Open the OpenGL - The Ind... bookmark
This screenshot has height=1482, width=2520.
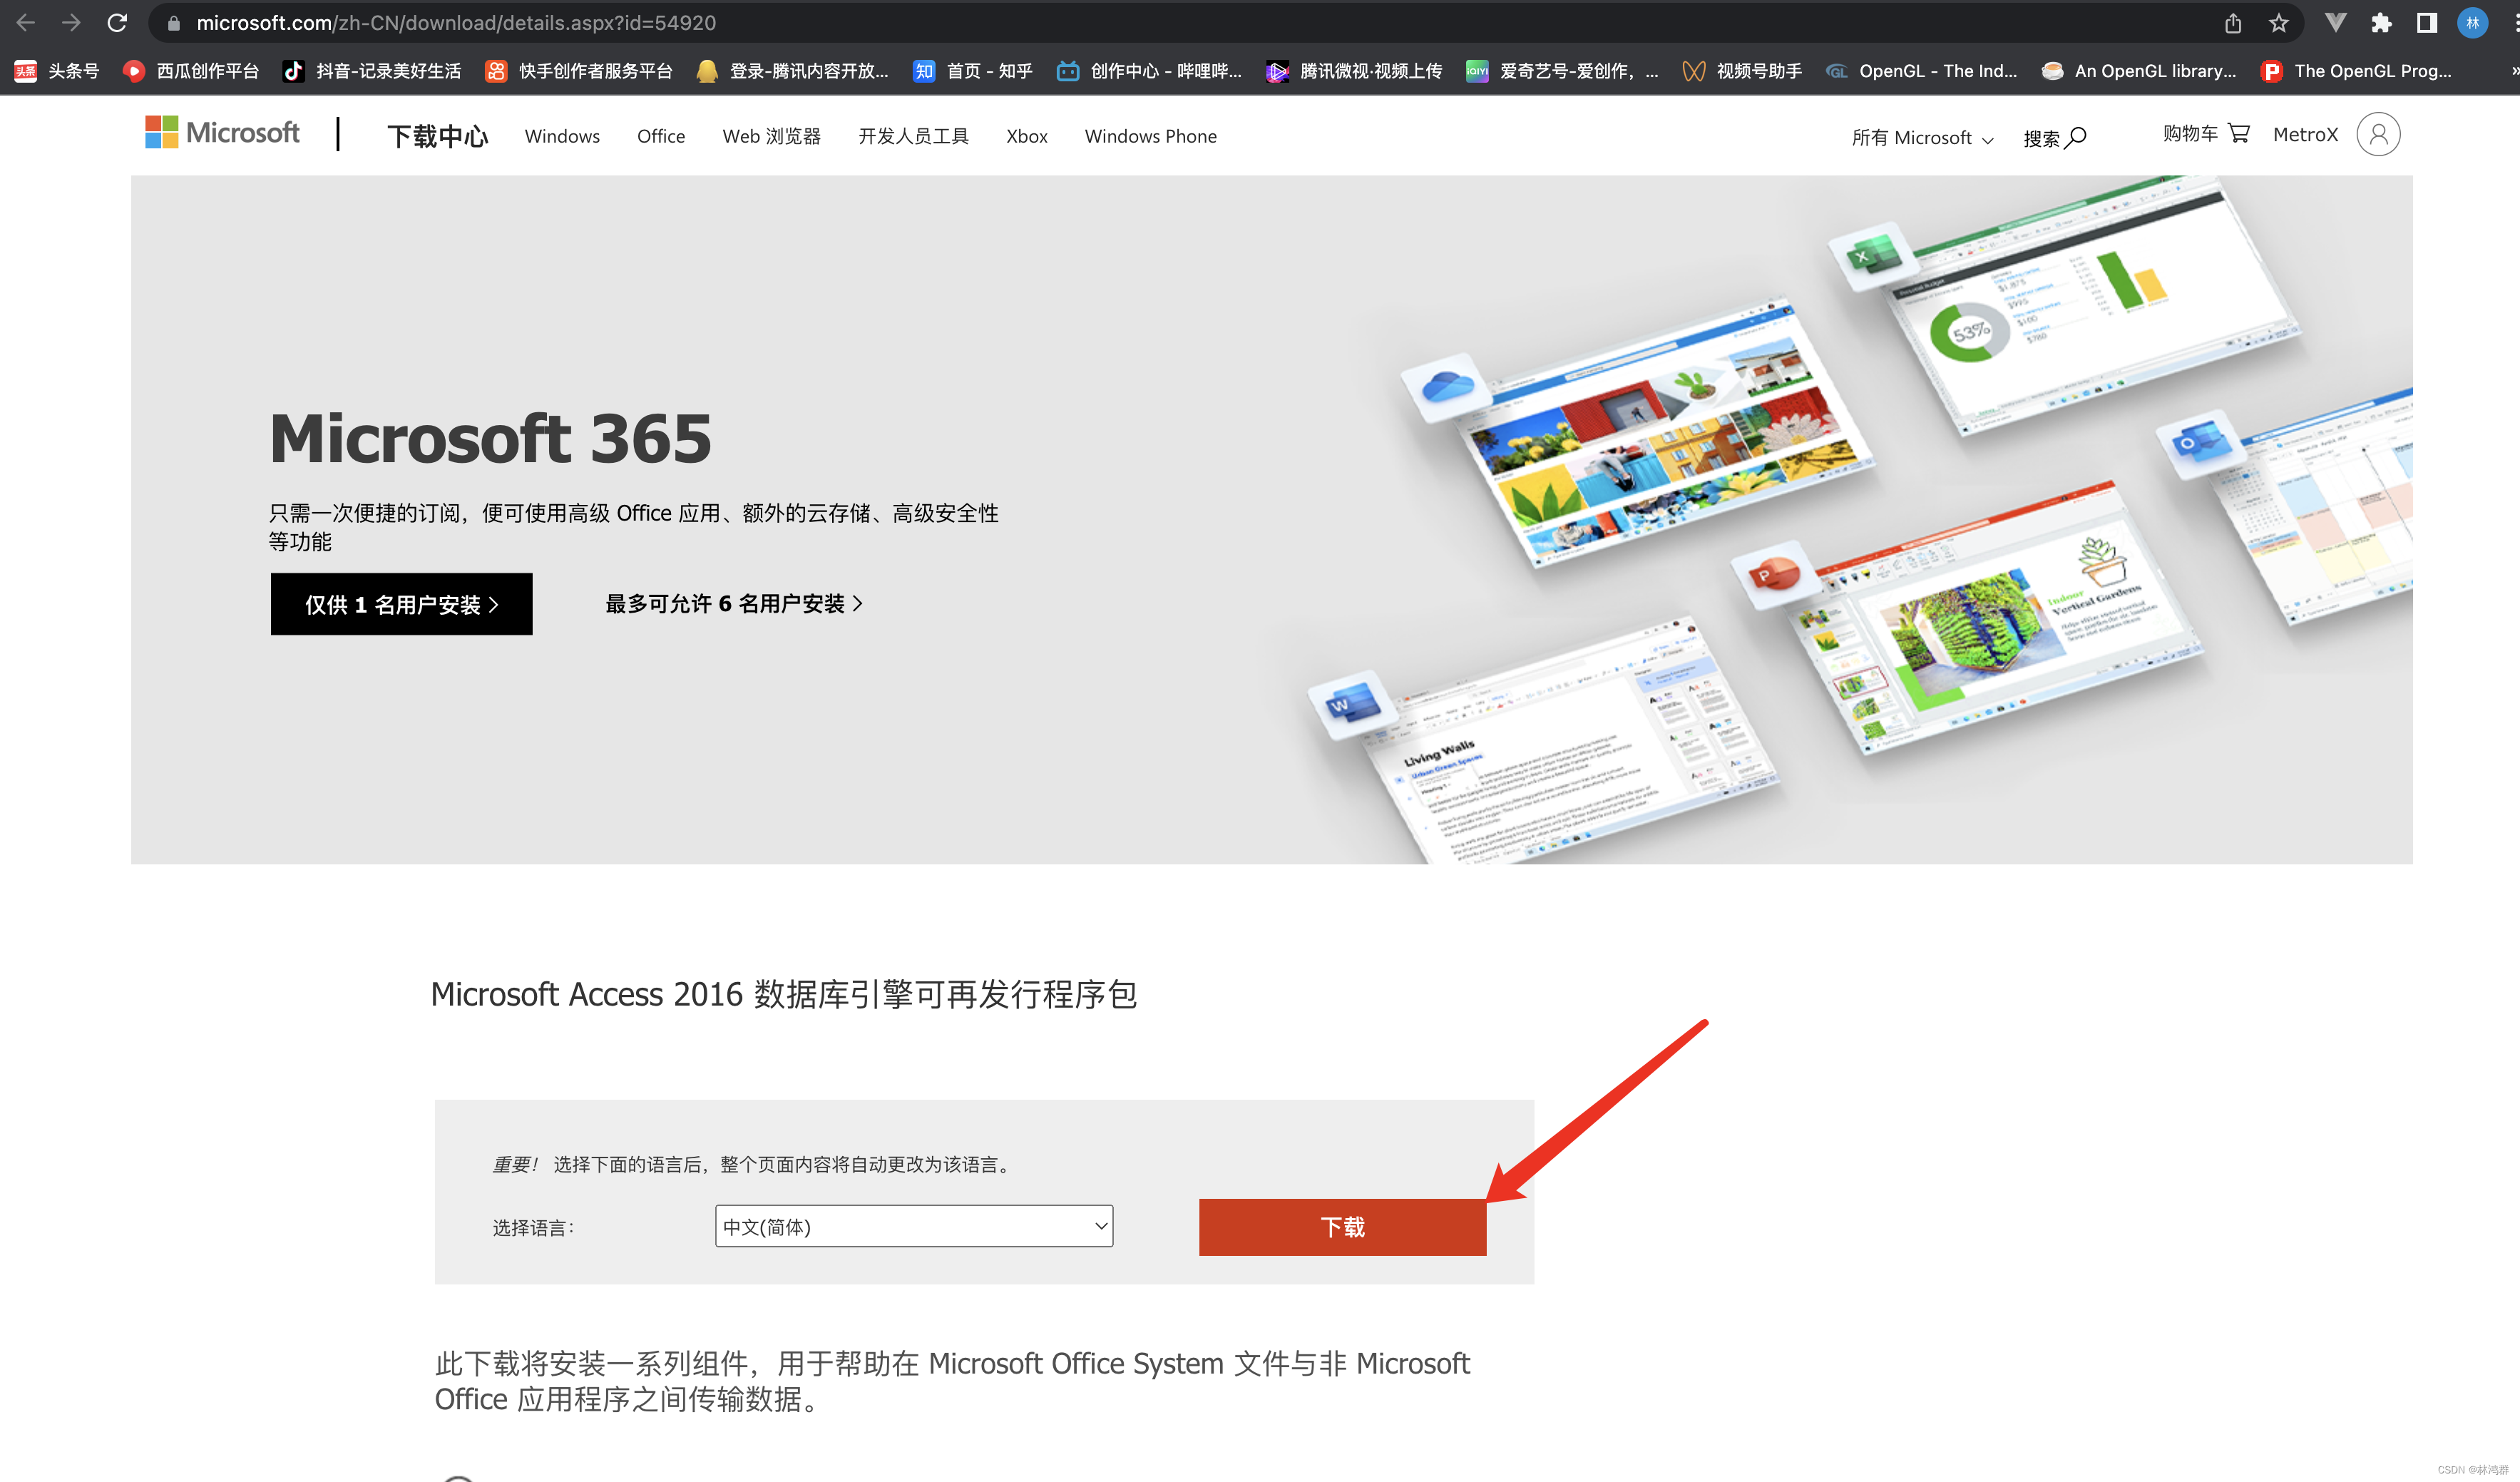tap(1921, 71)
